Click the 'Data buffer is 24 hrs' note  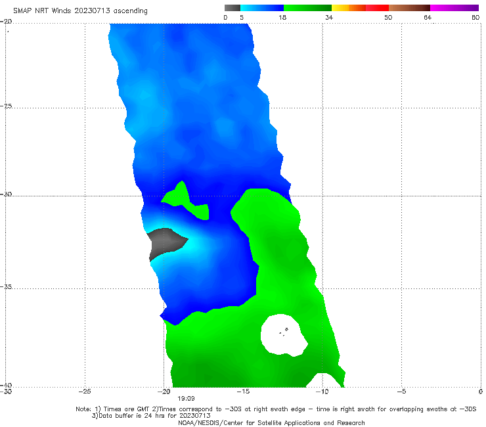click(x=151, y=416)
